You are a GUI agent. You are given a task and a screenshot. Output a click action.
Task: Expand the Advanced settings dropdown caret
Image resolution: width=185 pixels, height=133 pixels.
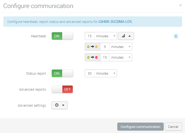63,105
